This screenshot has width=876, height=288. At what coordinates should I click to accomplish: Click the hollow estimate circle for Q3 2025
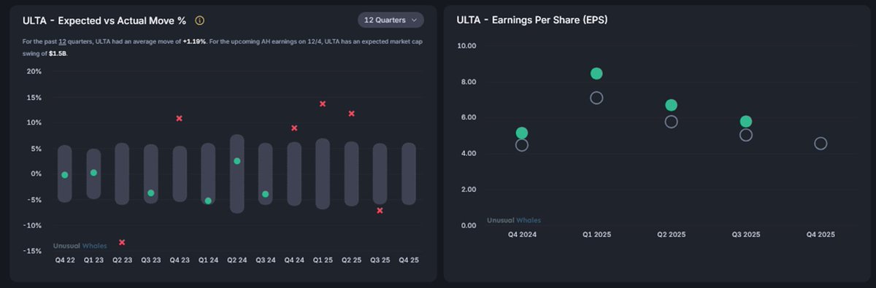pyautogui.click(x=745, y=135)
